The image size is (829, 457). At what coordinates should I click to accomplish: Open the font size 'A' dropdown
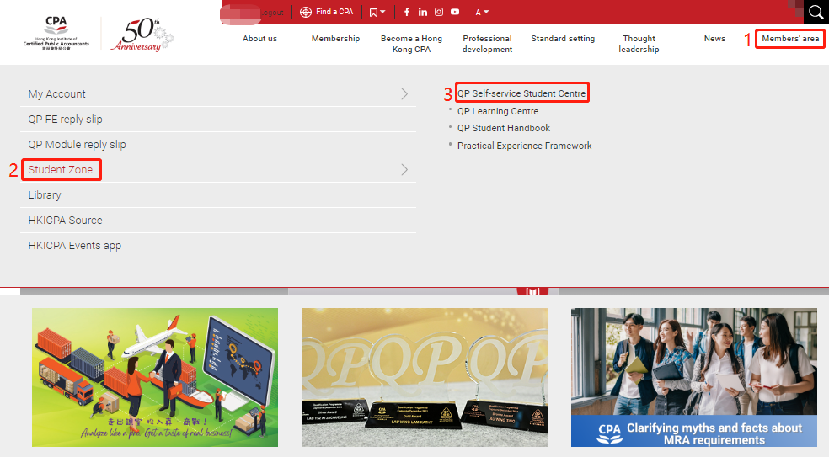click(482, 12)
